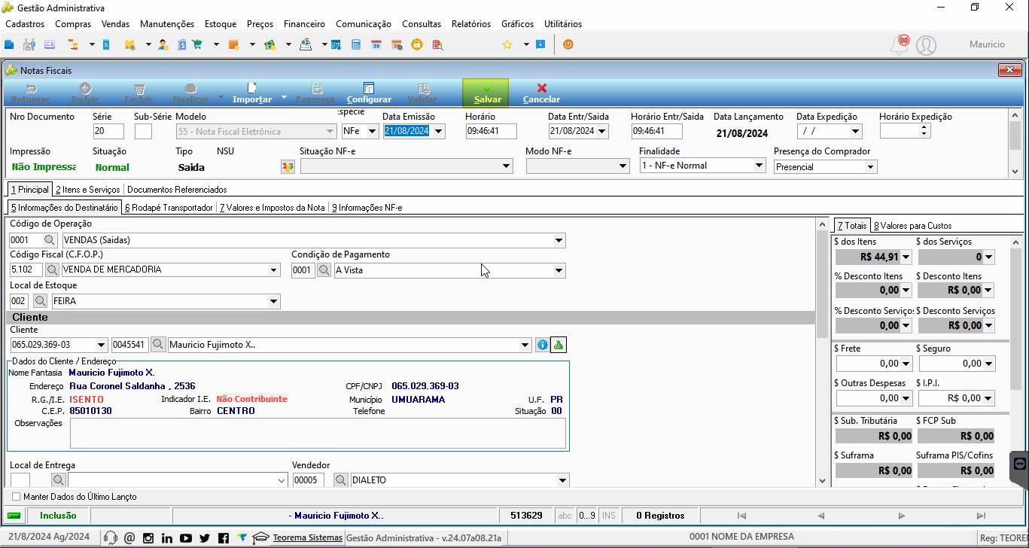Expand the Presença do Comprador dropdown

(871, 167)
